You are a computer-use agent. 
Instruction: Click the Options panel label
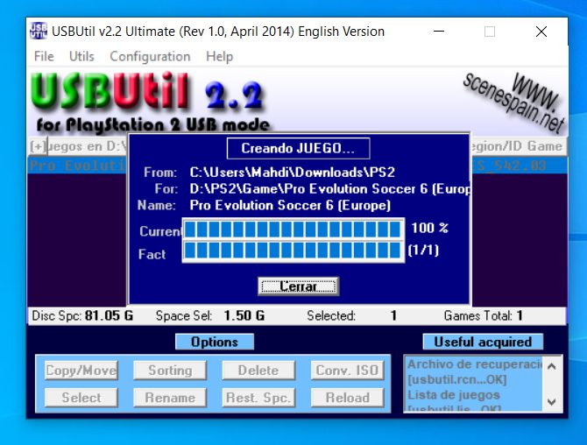tap(215, 342)
